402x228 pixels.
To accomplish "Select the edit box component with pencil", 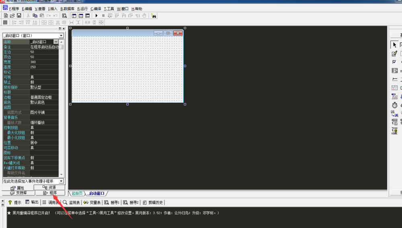I will pos(394,53).
